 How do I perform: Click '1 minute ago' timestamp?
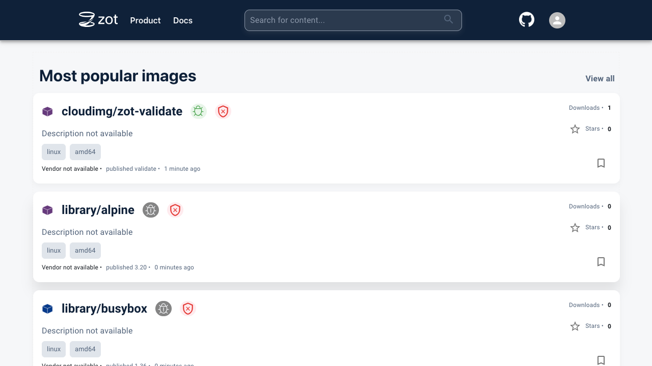tap(182, 169)
